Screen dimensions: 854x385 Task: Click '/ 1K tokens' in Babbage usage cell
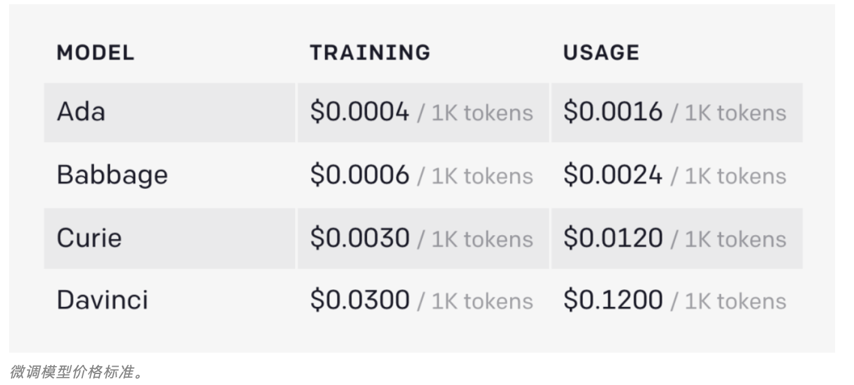tap(728, 177)
